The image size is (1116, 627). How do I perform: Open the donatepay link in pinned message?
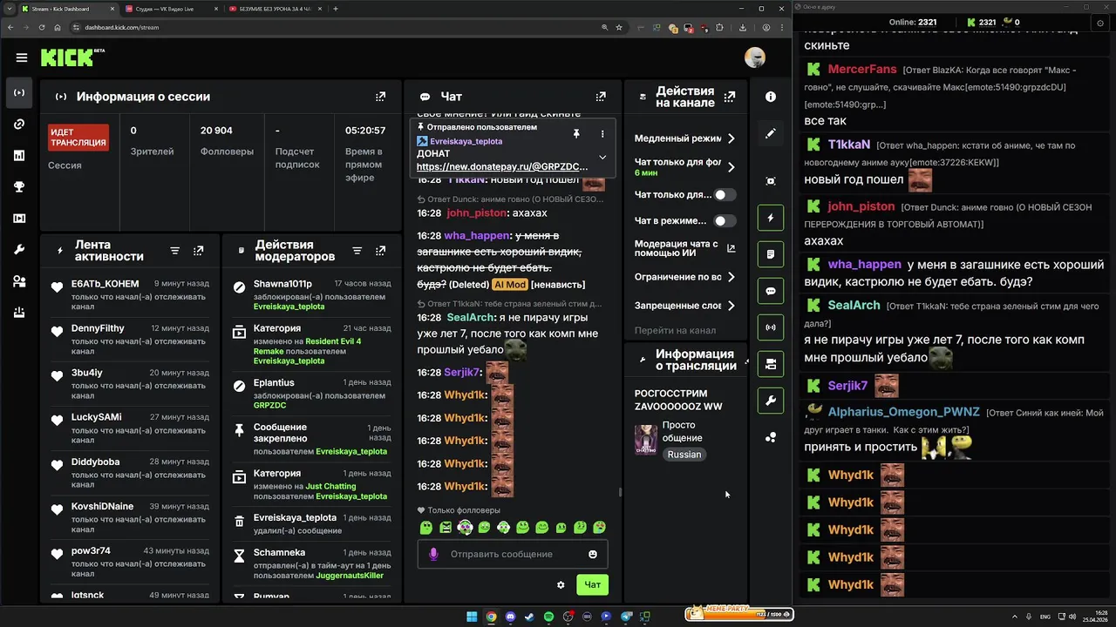point(502,166)
